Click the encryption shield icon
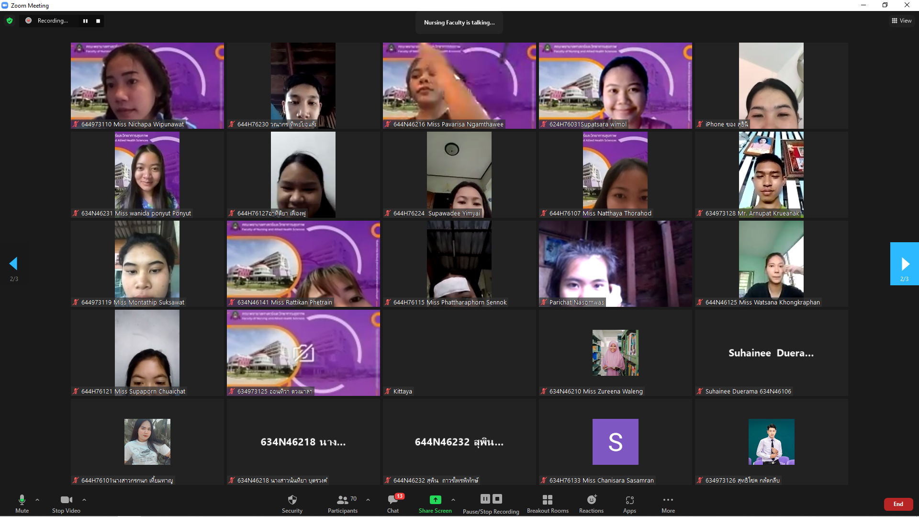 coord(10,21)
